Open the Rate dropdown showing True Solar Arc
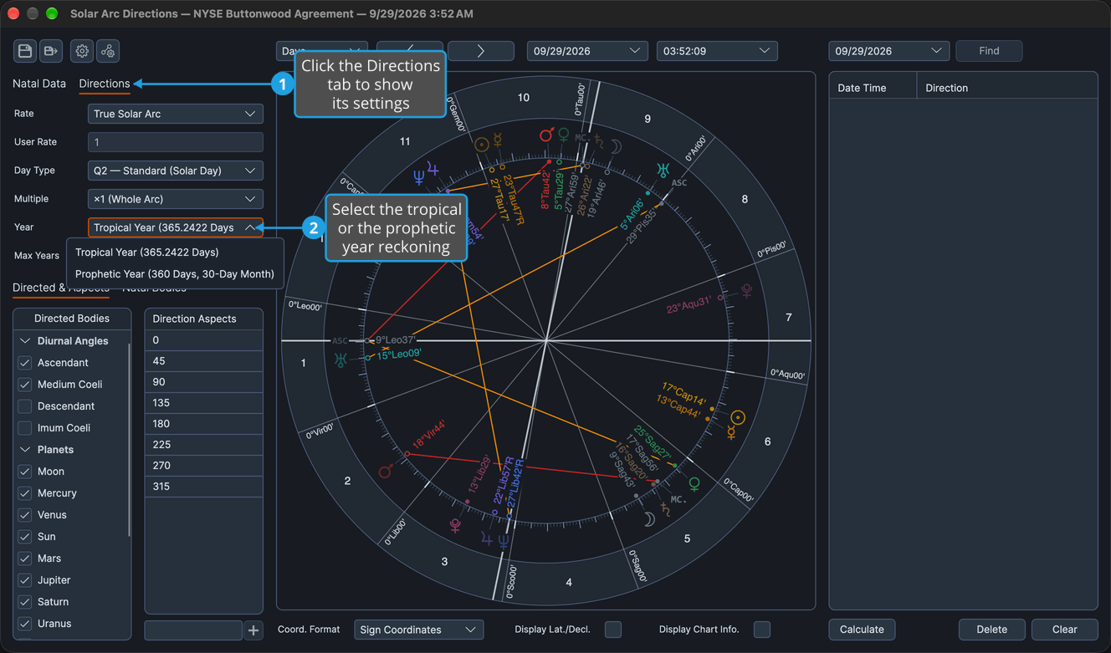The image size is (1111, 653). click(176, 114)
